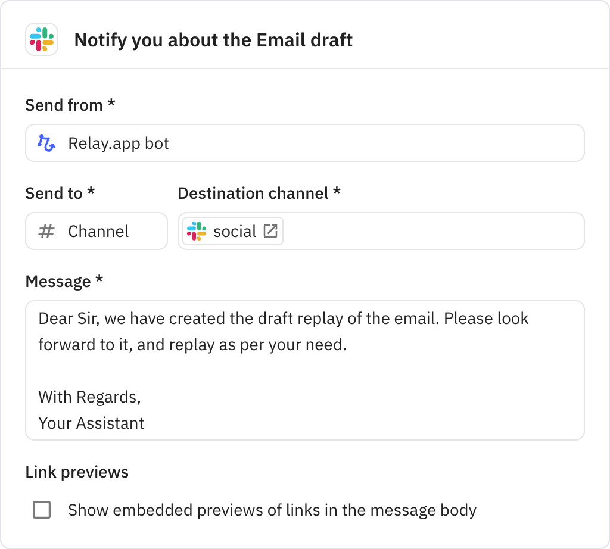Open the social channel via external link icon

pyautogui.click(x=272, y=230)
